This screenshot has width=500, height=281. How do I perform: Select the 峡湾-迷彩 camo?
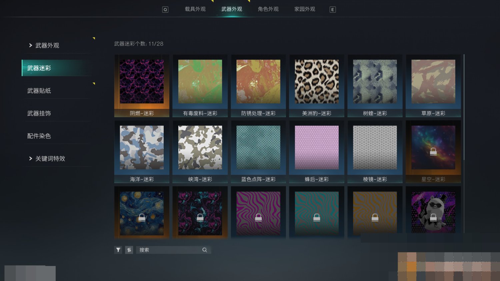pyautogui.click(x=200, y=152)
